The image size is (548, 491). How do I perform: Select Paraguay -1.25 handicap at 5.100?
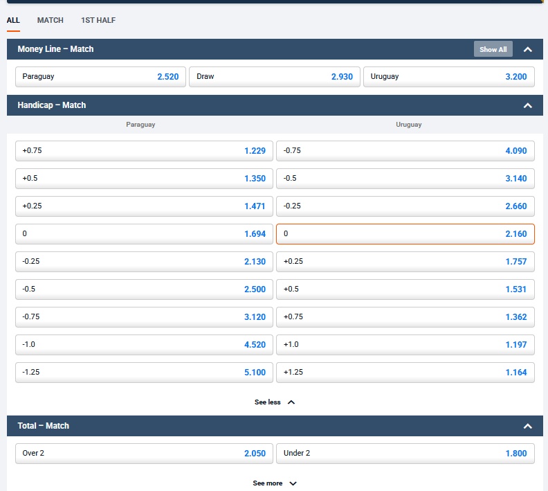144,373
